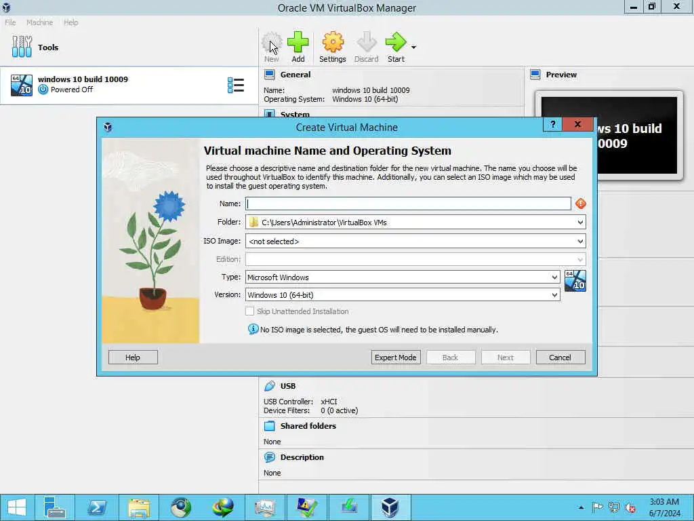
Task: Open the ISO Image dropdown
Action: point(415,242)
